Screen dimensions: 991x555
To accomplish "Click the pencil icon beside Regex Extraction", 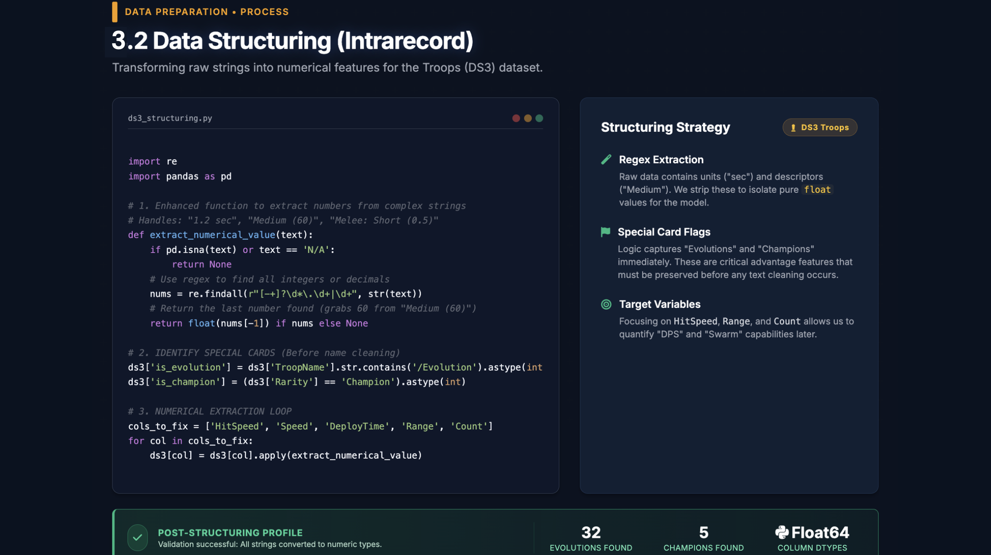I will (606, 160).
